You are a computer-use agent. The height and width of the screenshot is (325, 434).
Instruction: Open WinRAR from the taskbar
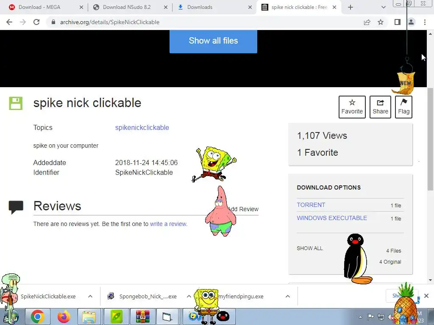[x=142, y=317]
